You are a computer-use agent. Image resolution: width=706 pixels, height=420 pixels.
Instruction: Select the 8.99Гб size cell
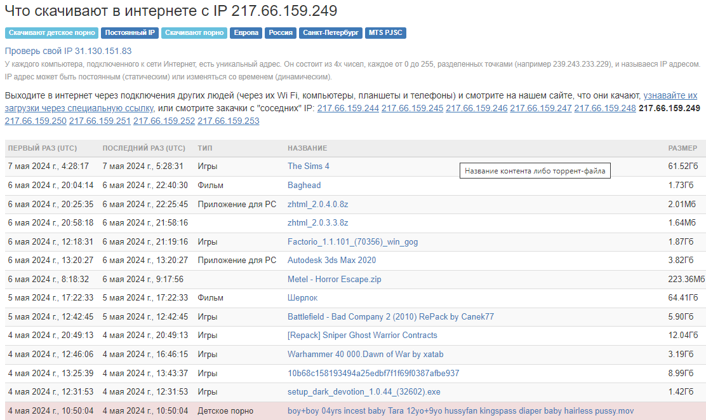pos(681,373)
